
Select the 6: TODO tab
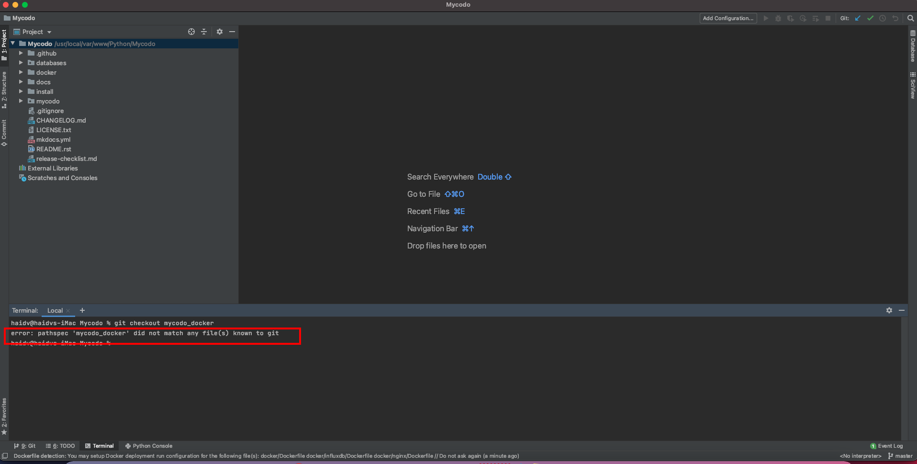click(60, 445)
